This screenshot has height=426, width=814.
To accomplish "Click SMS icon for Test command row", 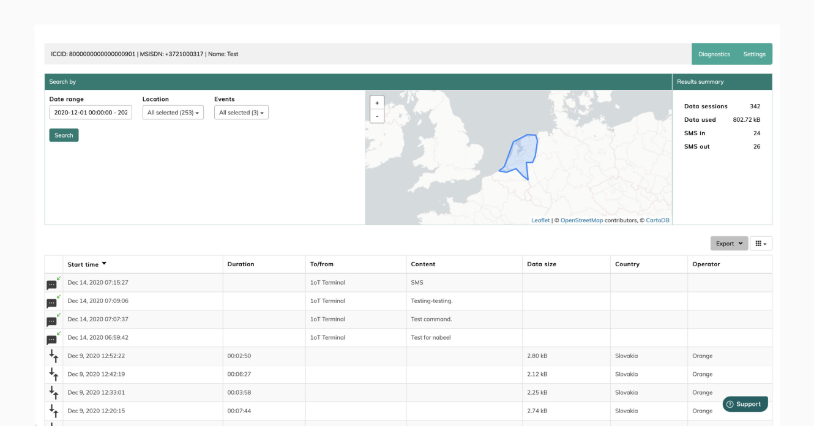I will 53,320.
